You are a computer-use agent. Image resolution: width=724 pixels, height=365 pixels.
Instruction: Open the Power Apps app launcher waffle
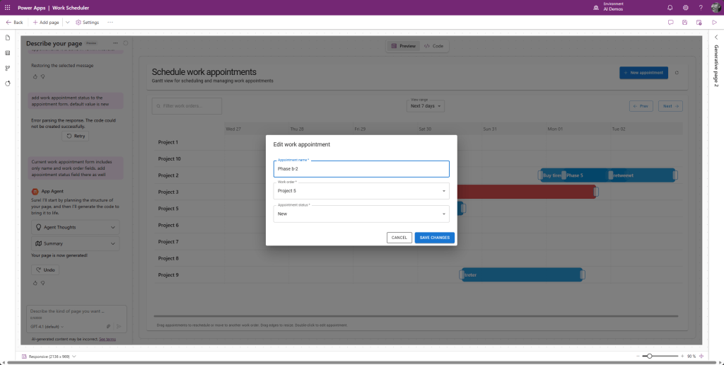pos(8,7)
